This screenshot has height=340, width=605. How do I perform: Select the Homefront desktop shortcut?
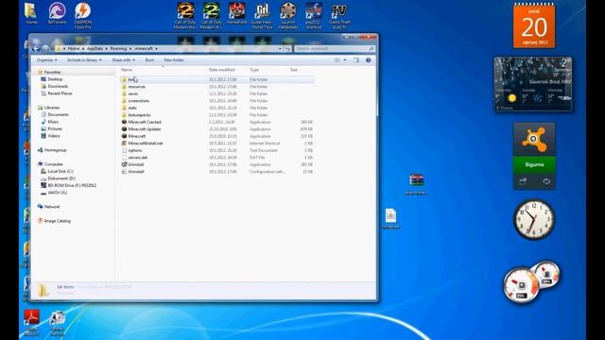[x=237, y=13]
